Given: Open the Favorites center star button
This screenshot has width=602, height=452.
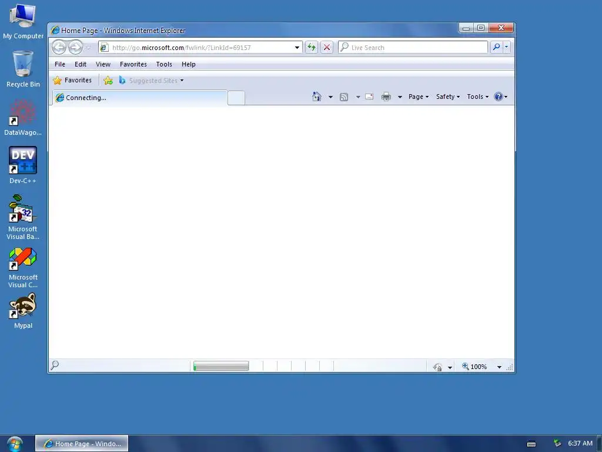Looking at the screenshot, I should pos(72,80).
